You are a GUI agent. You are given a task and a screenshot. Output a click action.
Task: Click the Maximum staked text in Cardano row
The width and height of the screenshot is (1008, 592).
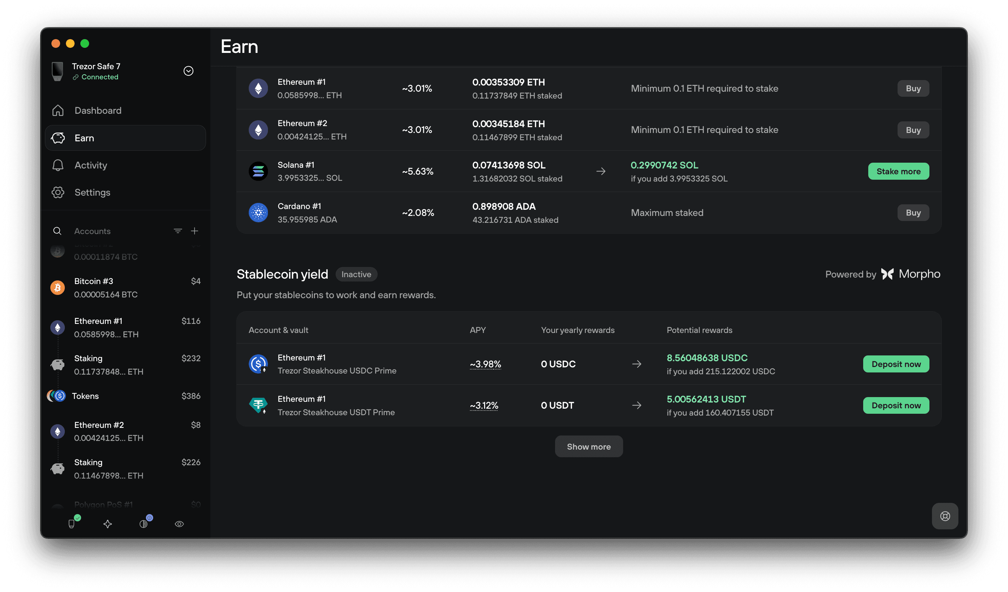(667, 213)
